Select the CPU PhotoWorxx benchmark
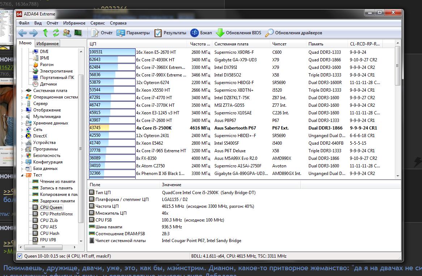Viewport: 422px width, 276px height. (x=56, y=214)
